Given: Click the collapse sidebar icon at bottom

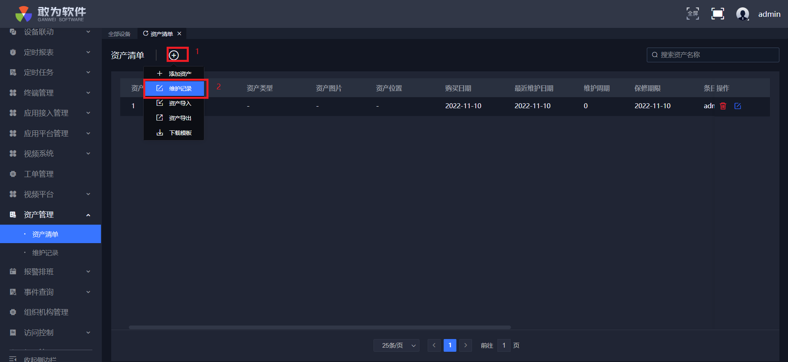Looking at the screenshot, I should (x=13, y=359).
